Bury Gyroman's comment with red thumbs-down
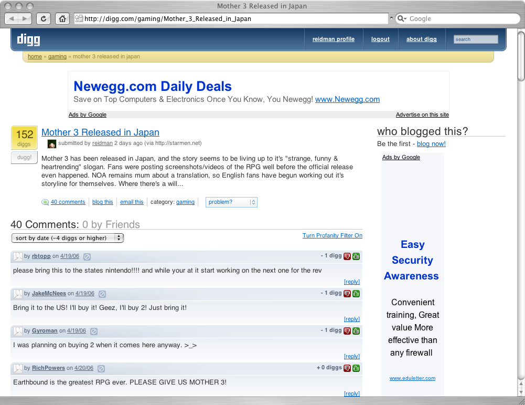The image size is (525, 405). click(x=347, y=331)
